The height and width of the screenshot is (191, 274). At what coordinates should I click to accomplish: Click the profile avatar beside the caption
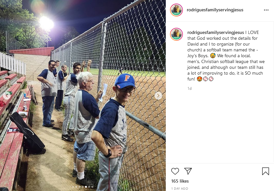point(176,34)
